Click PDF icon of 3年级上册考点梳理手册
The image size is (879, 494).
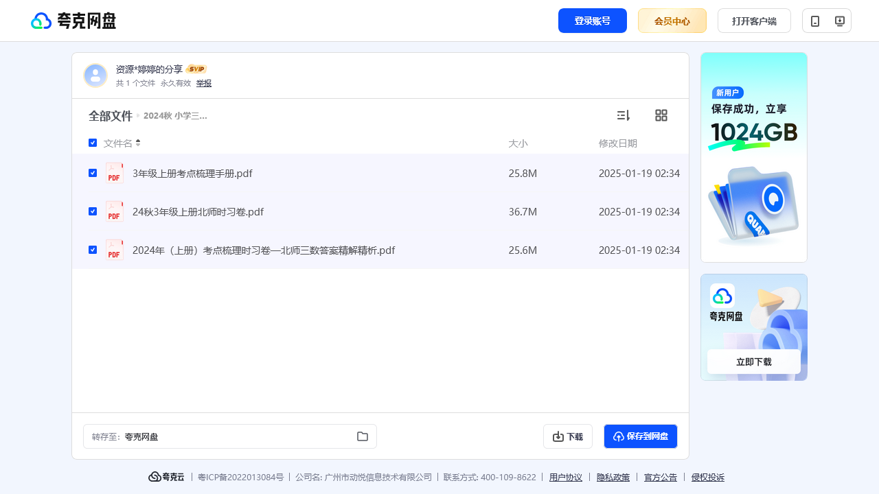coord(115,173)
